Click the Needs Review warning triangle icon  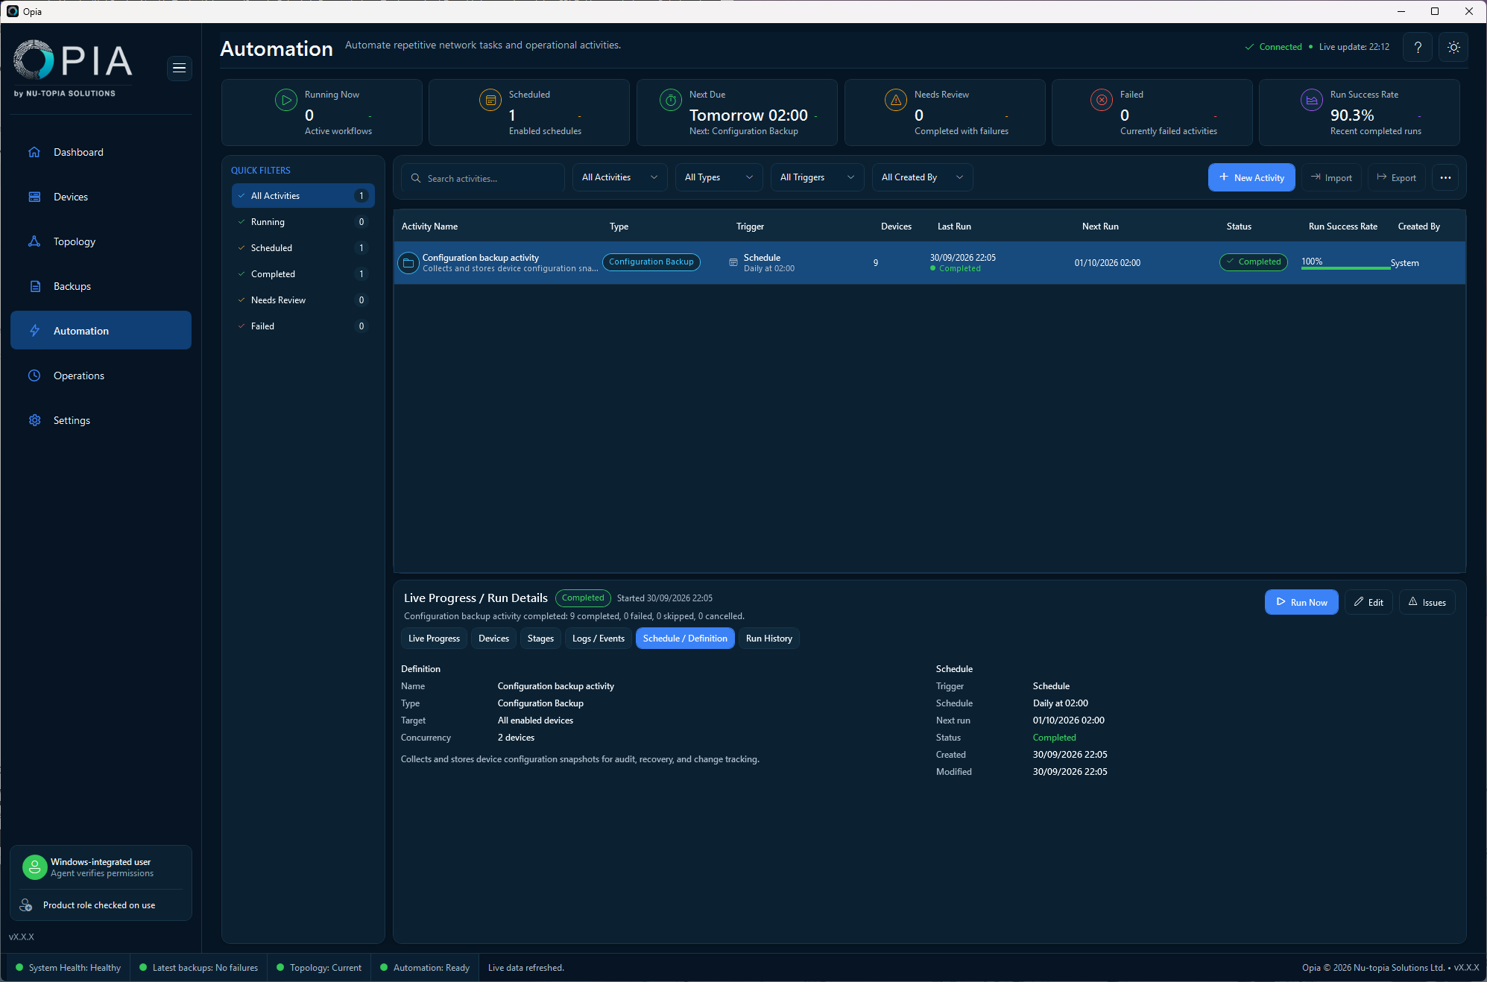pyautogui.click(x=896, y=100)
